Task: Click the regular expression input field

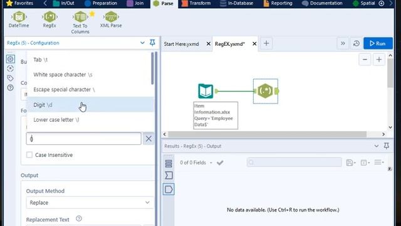Action: pyautogui.click(x=83, y=139)
